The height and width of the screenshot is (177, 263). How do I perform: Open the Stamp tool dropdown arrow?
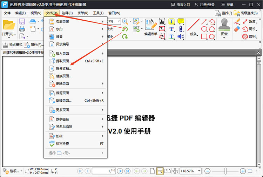[x=224, y=38]
